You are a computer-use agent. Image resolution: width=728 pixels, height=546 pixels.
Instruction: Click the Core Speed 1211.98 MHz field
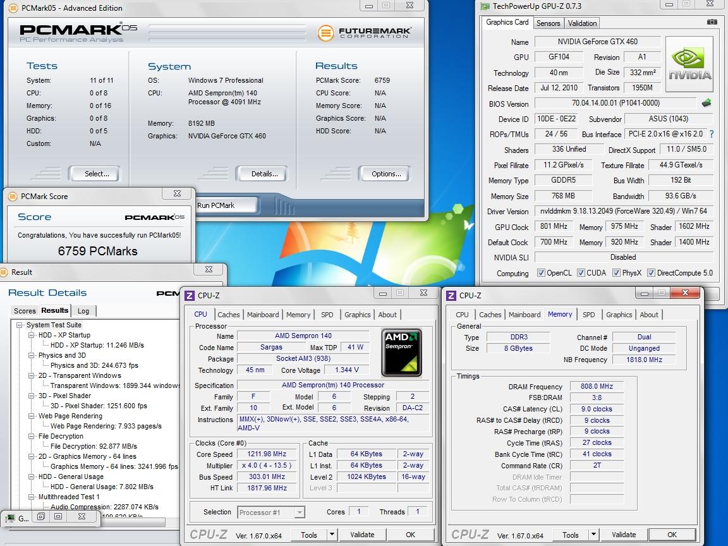point(267,454)
